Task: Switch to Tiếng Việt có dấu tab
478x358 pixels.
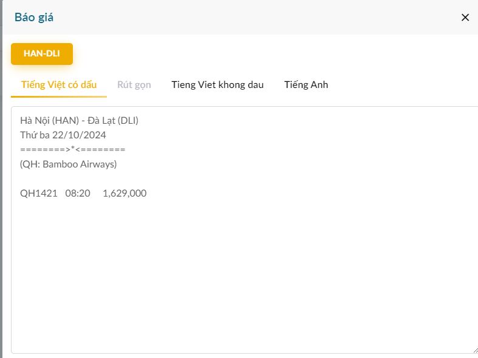Action: (59, 84)
